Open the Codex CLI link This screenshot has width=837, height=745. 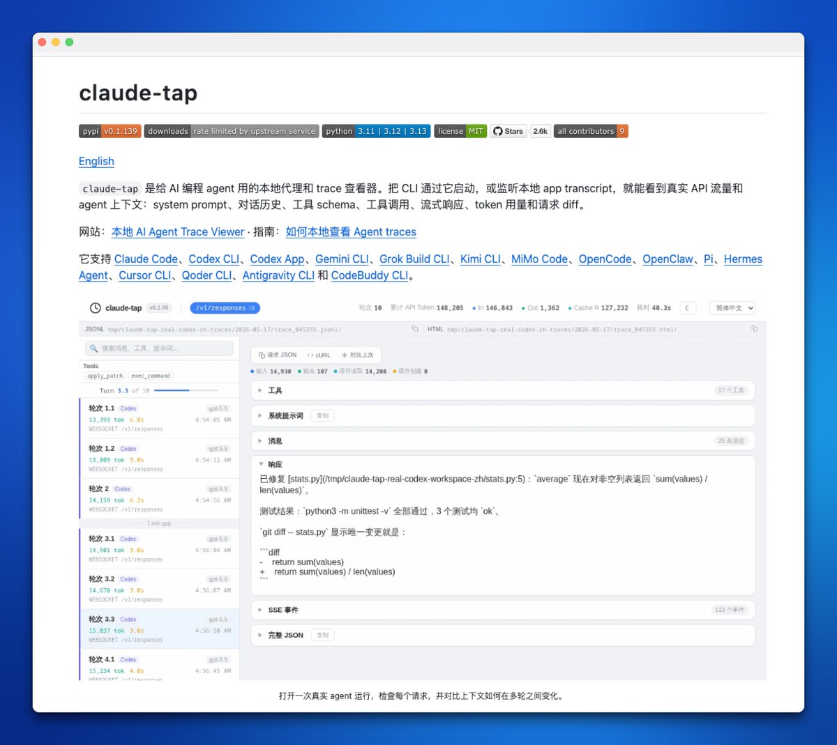click(213, 259)
